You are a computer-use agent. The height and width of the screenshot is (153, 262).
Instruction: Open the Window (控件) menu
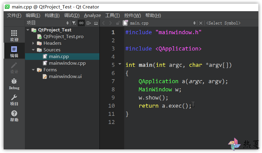(x=132, y=15)
